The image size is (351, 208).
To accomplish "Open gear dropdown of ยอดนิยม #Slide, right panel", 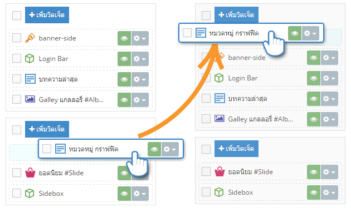I will coord(329,172).
